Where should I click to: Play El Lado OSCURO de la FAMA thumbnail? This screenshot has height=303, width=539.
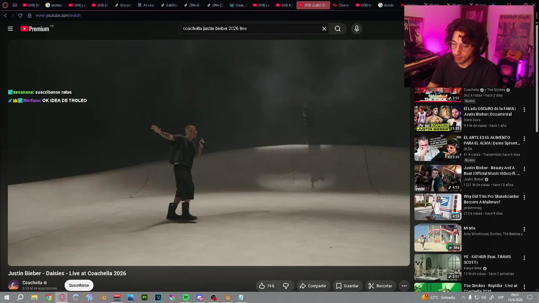click(438, 119)
